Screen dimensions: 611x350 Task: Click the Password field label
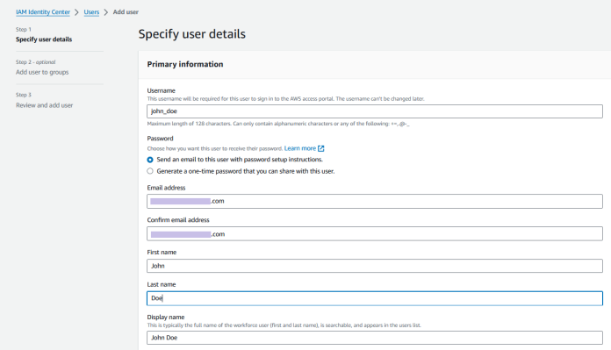click(160, 139)
